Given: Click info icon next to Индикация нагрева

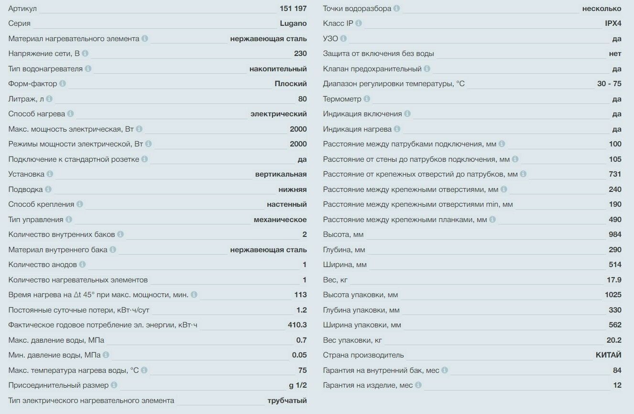Looking at the screenshot, I should coord(397,129).
